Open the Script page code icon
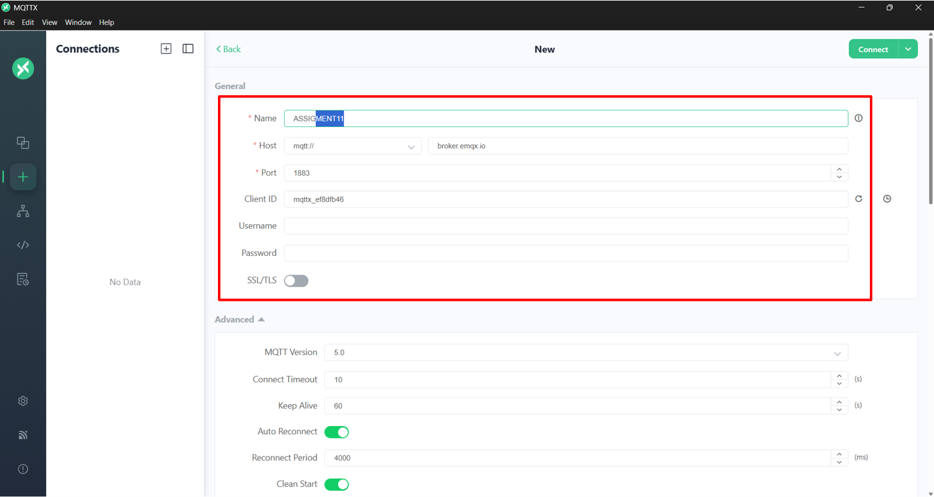The height and width of the screenshot is (497, 934). [x=23, y=245]
